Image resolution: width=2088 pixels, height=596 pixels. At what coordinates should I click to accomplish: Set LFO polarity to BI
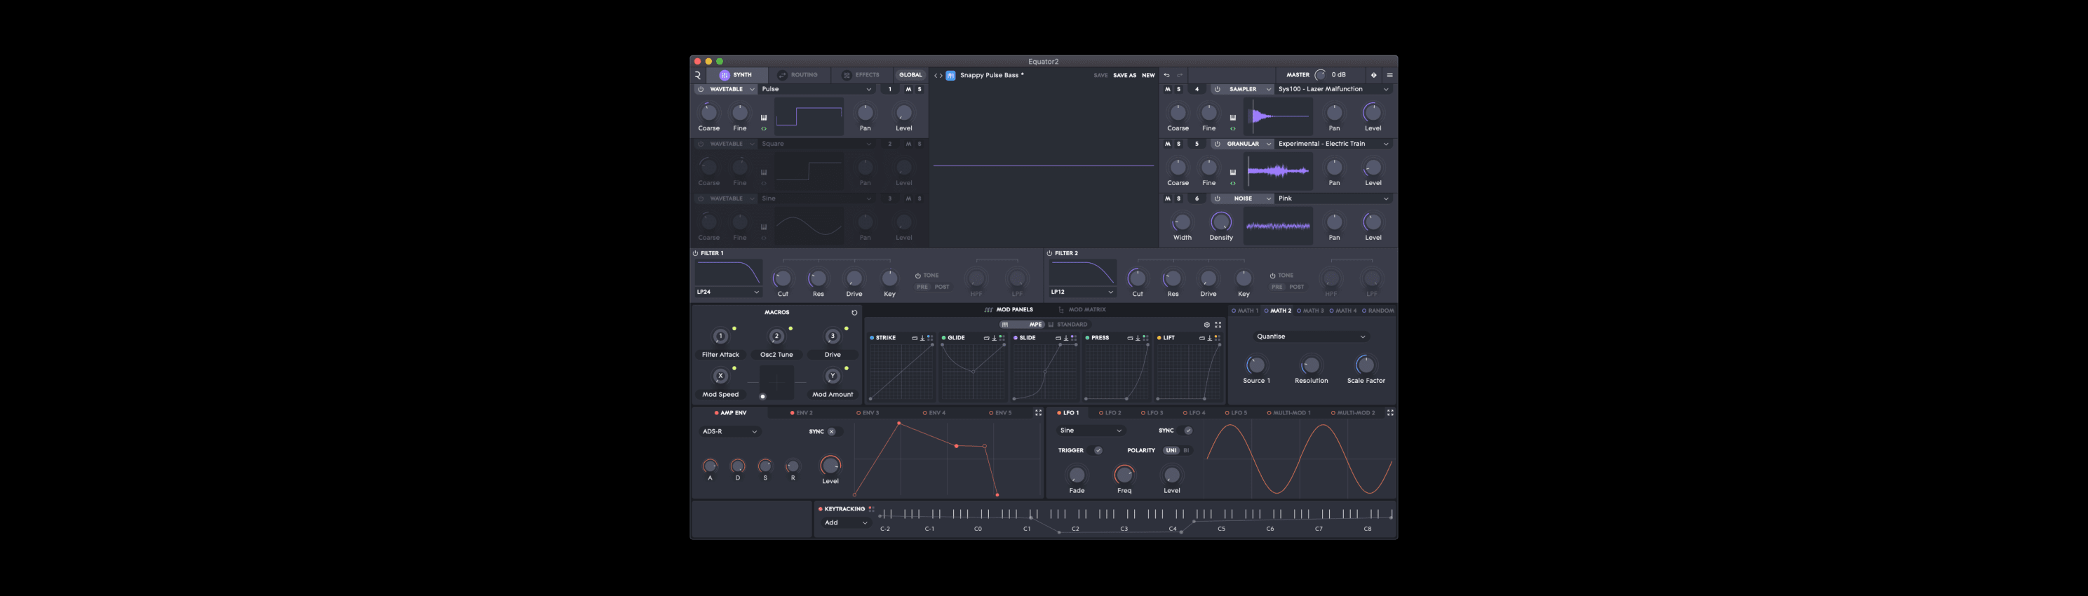coord(1186,451)
